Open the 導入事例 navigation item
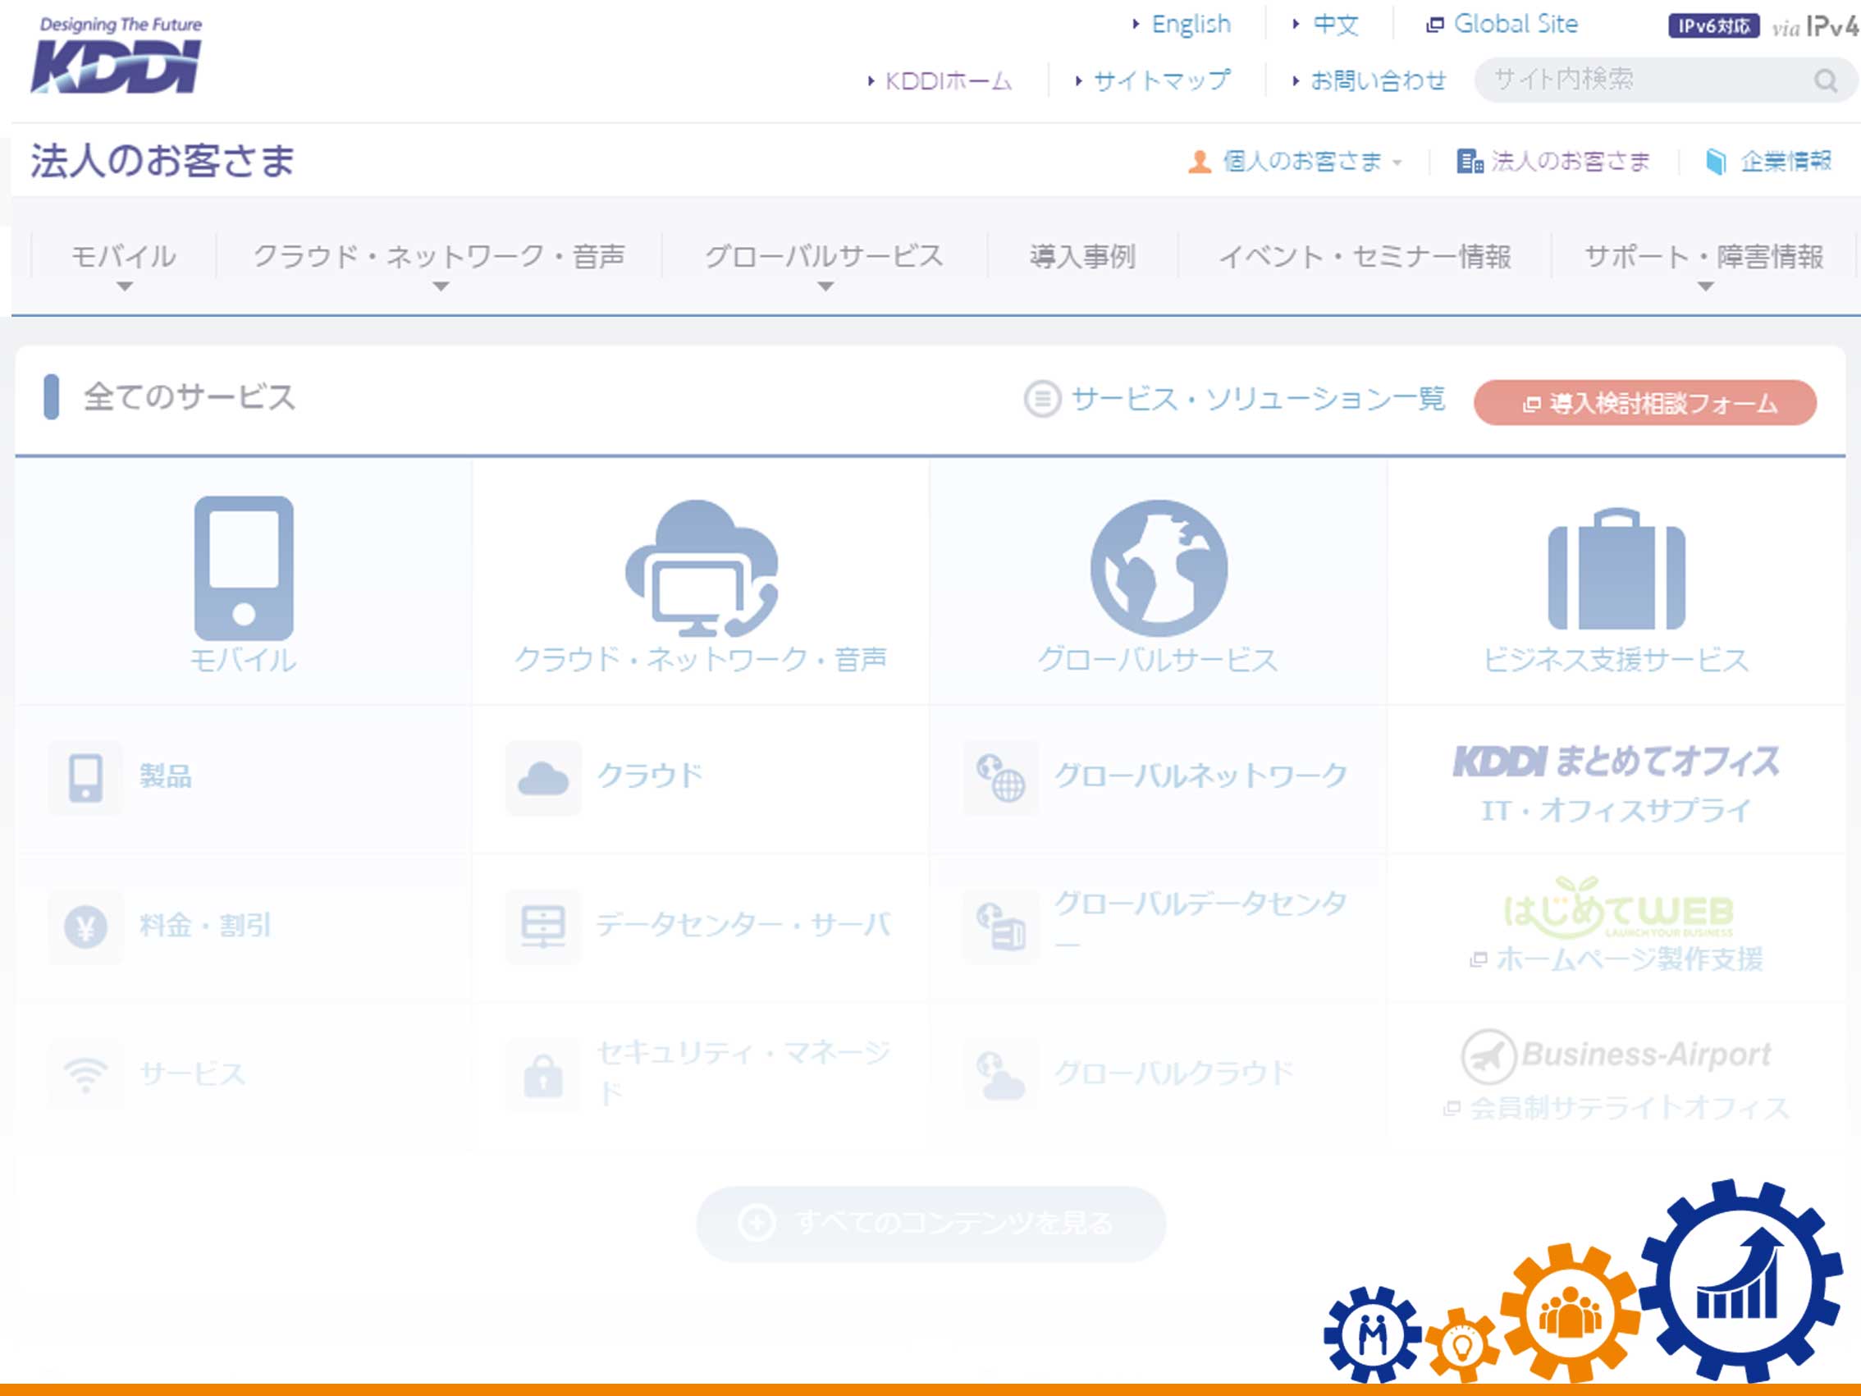1861x1396 pixels. (x=1082, y=257)
